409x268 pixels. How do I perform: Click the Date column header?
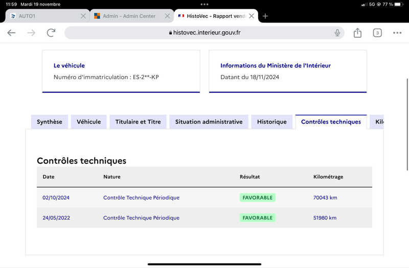click(x=49, y=177)
